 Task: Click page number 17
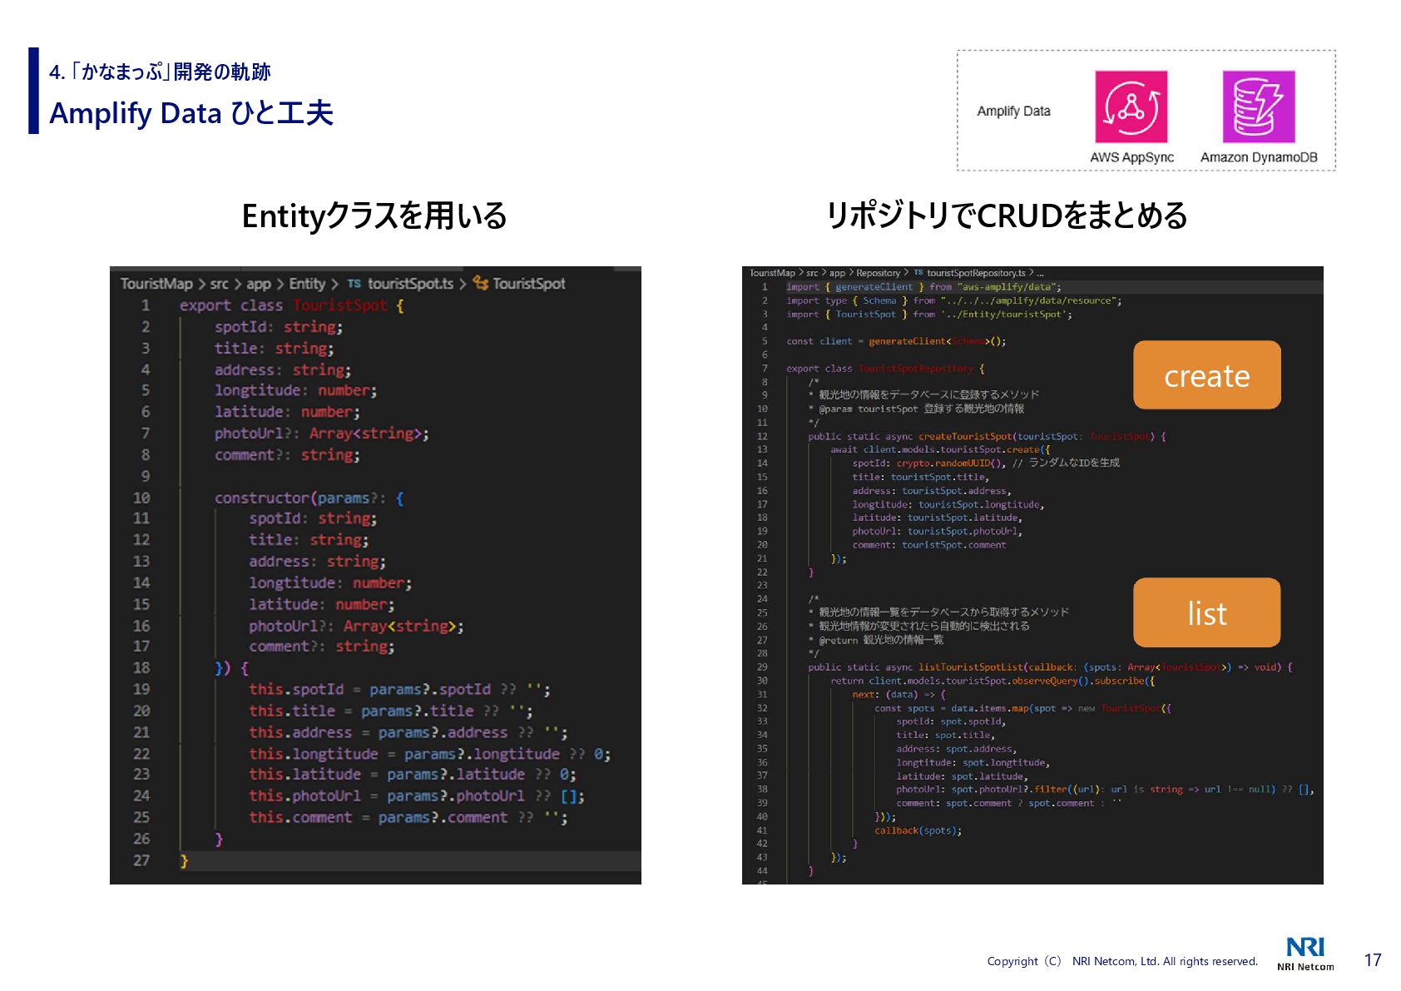(x=1373, y=960)
